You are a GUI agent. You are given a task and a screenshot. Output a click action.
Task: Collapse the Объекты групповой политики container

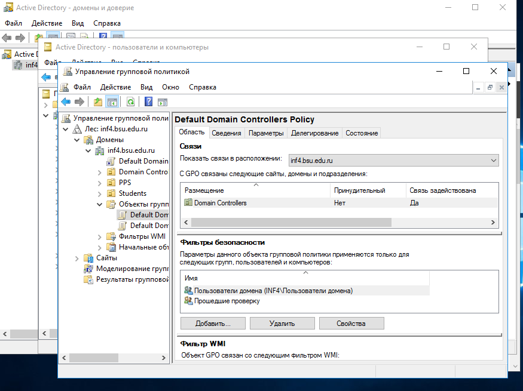pyautogui.click(x=99, y=205)
